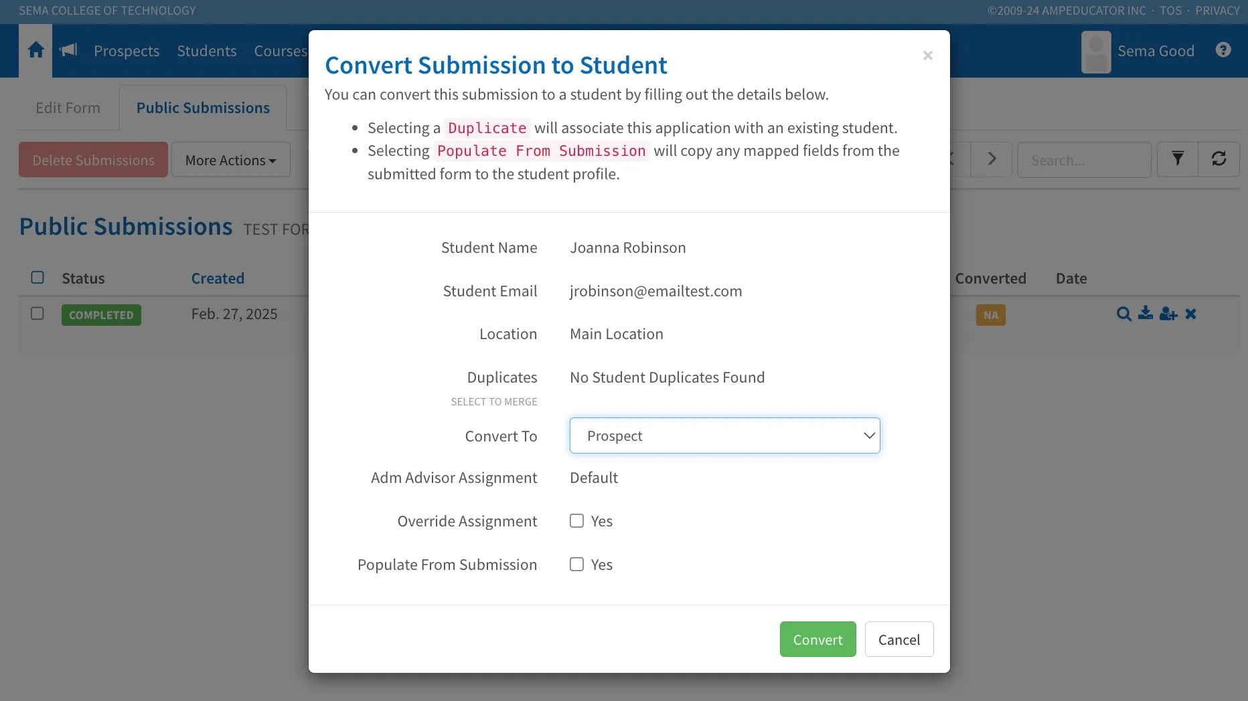Viewport: 1248px width, 701px height.
Task: Open the Prospects menu
Action: click(127, 51)
